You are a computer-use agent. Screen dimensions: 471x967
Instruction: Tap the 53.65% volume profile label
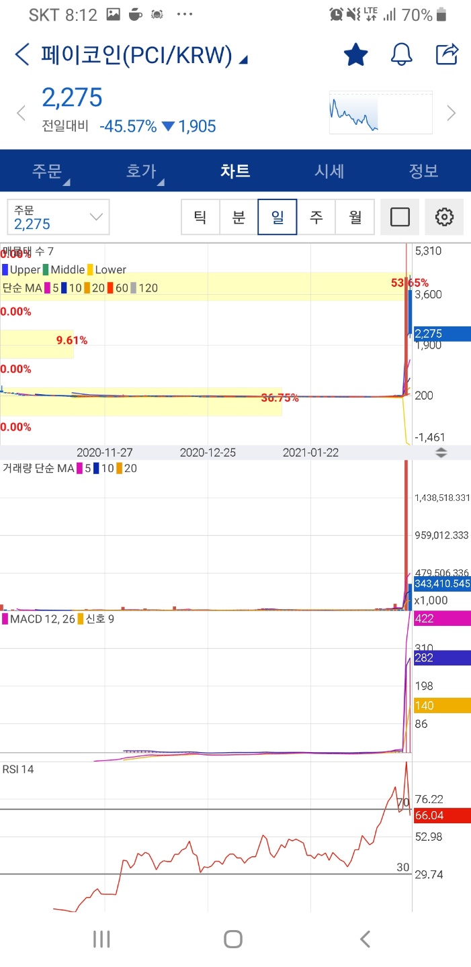(410, 283)
